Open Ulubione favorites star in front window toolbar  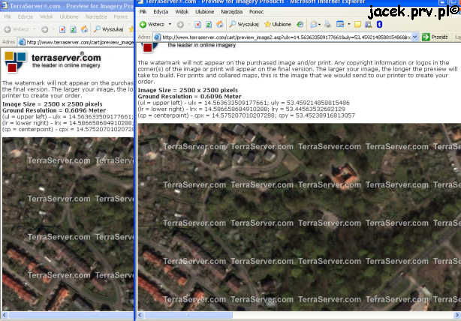tap(278, 25)
